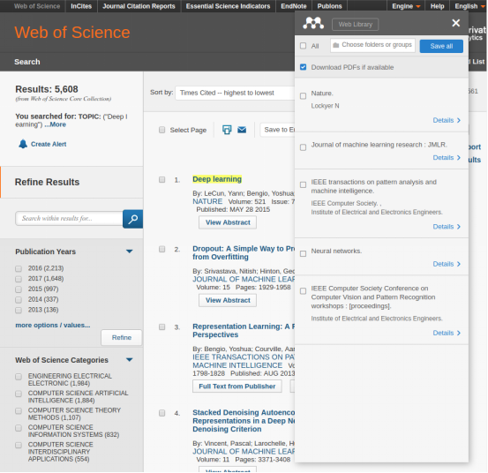488x473 pixels.
Task: Open the EndNote tab
Action: [294, 6]
